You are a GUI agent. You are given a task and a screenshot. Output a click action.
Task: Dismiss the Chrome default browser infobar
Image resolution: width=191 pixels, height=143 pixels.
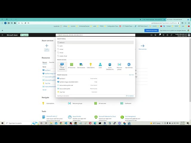[2, 30]
